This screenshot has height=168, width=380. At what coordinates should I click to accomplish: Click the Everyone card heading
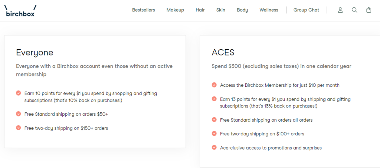coord(35,53)
